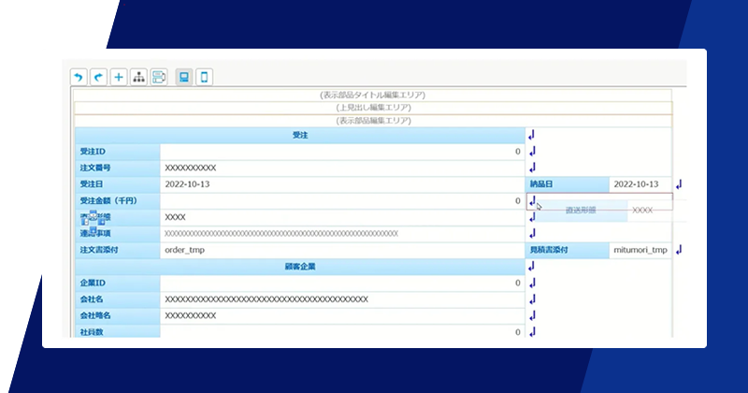
Task: Click line-break marker beside 顧客企業 header
Action: pos(532,267)
